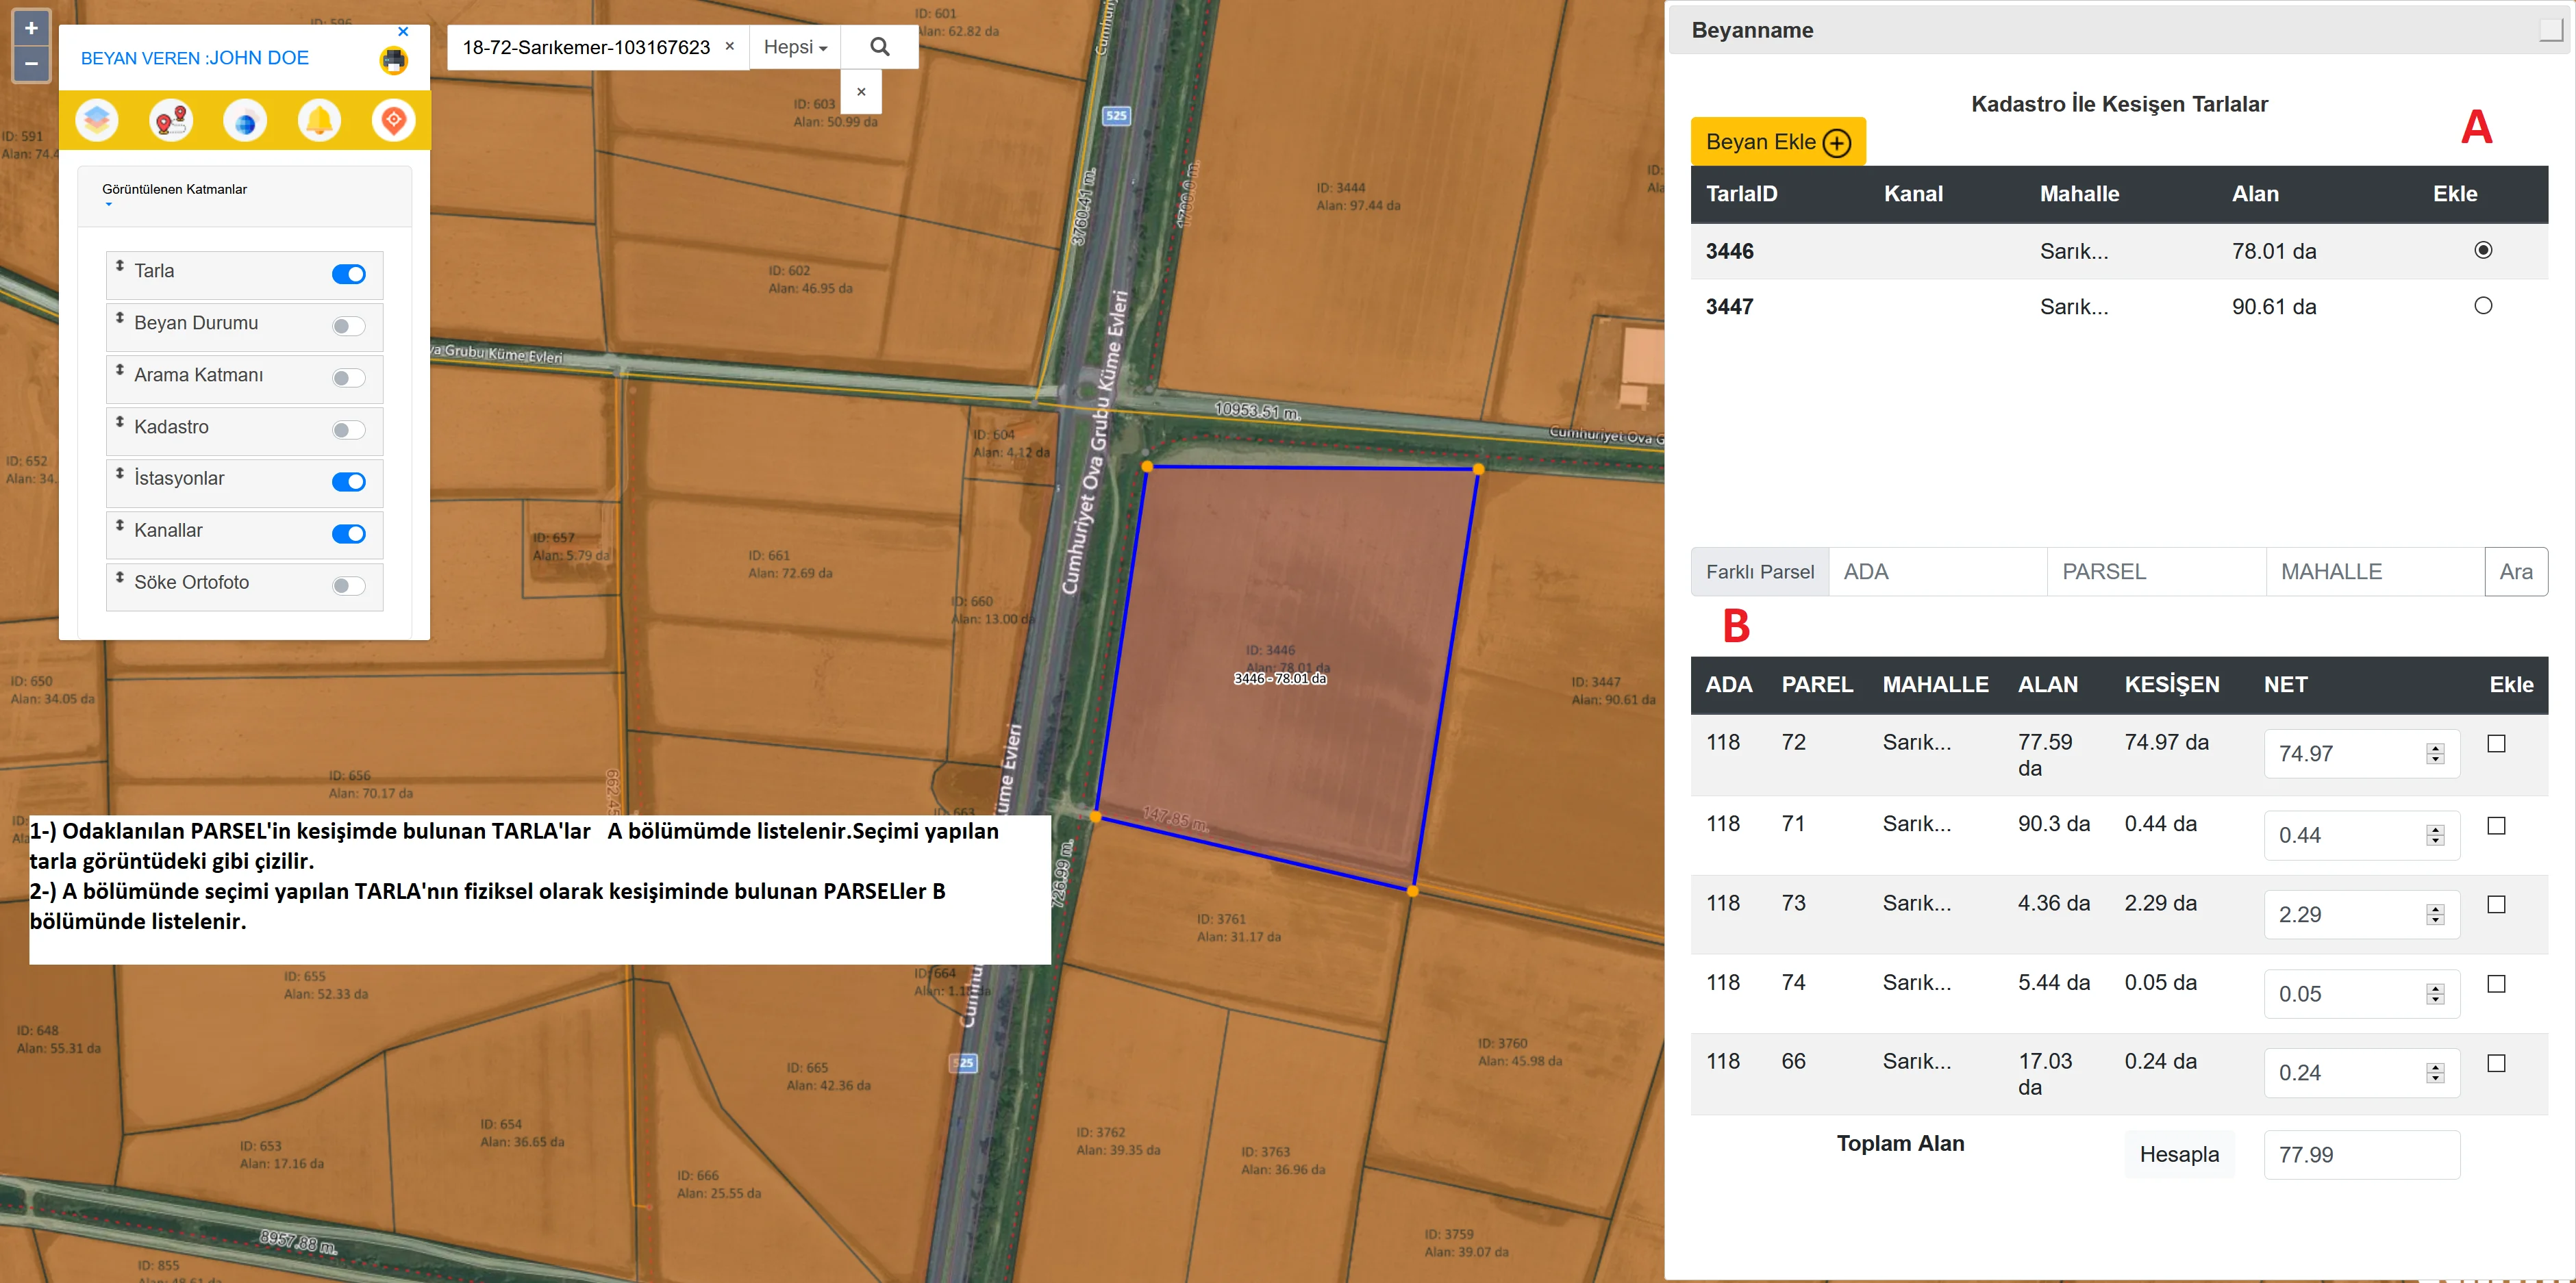Click the Ara search button
Viewport: 2576px width, 1283px height.
2515,572
